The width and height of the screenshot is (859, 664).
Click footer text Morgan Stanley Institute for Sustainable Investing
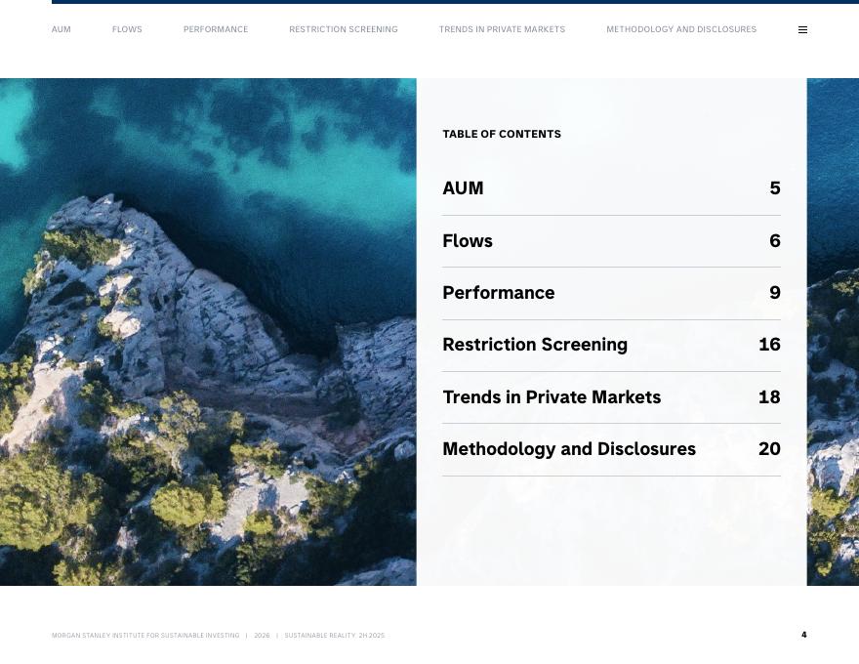tap(145, 636)
